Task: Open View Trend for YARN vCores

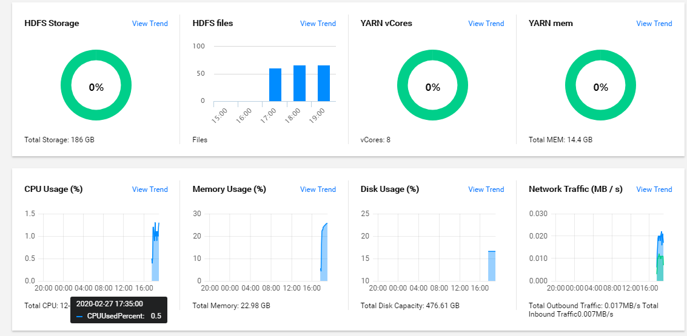Action: point(486,24)
